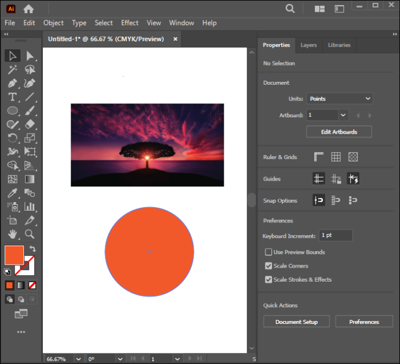This screenshot has width=400, height=364.
Task: Select the Width/Warp tool
Action: click(12, 152)
